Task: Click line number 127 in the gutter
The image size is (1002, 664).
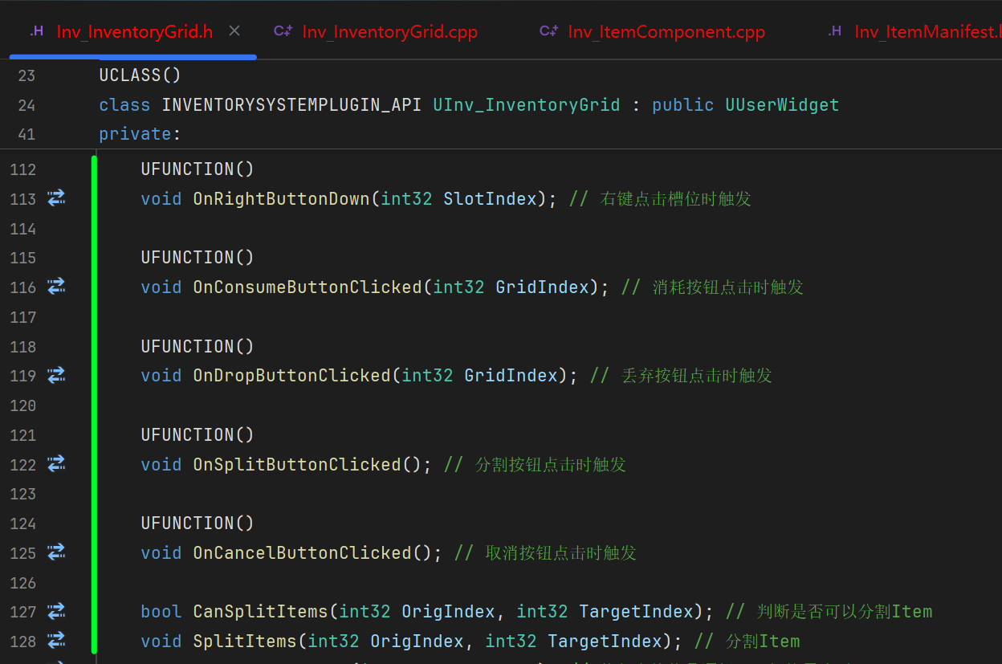Action: 22,612
